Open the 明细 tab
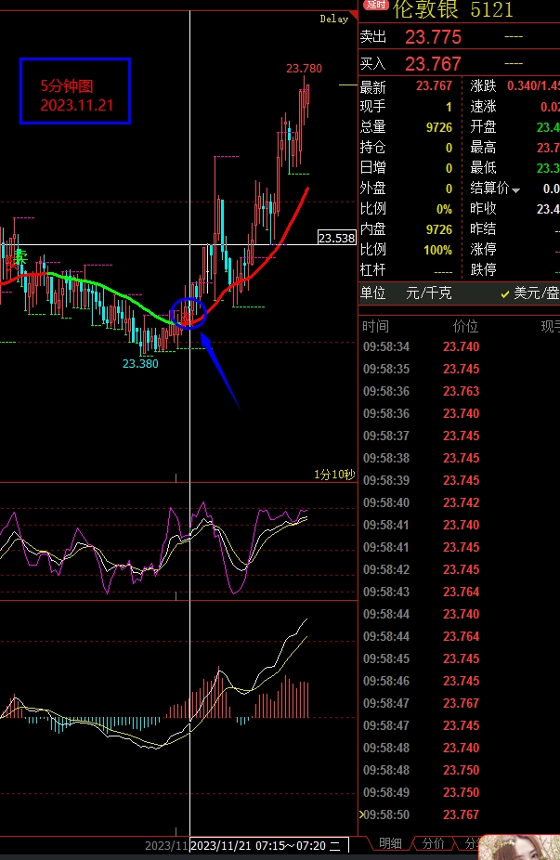Viewport: 560px width, 860px height. coord(390,843)
